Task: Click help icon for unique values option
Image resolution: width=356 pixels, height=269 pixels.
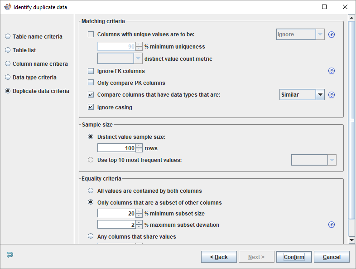Action: point(332,34)
